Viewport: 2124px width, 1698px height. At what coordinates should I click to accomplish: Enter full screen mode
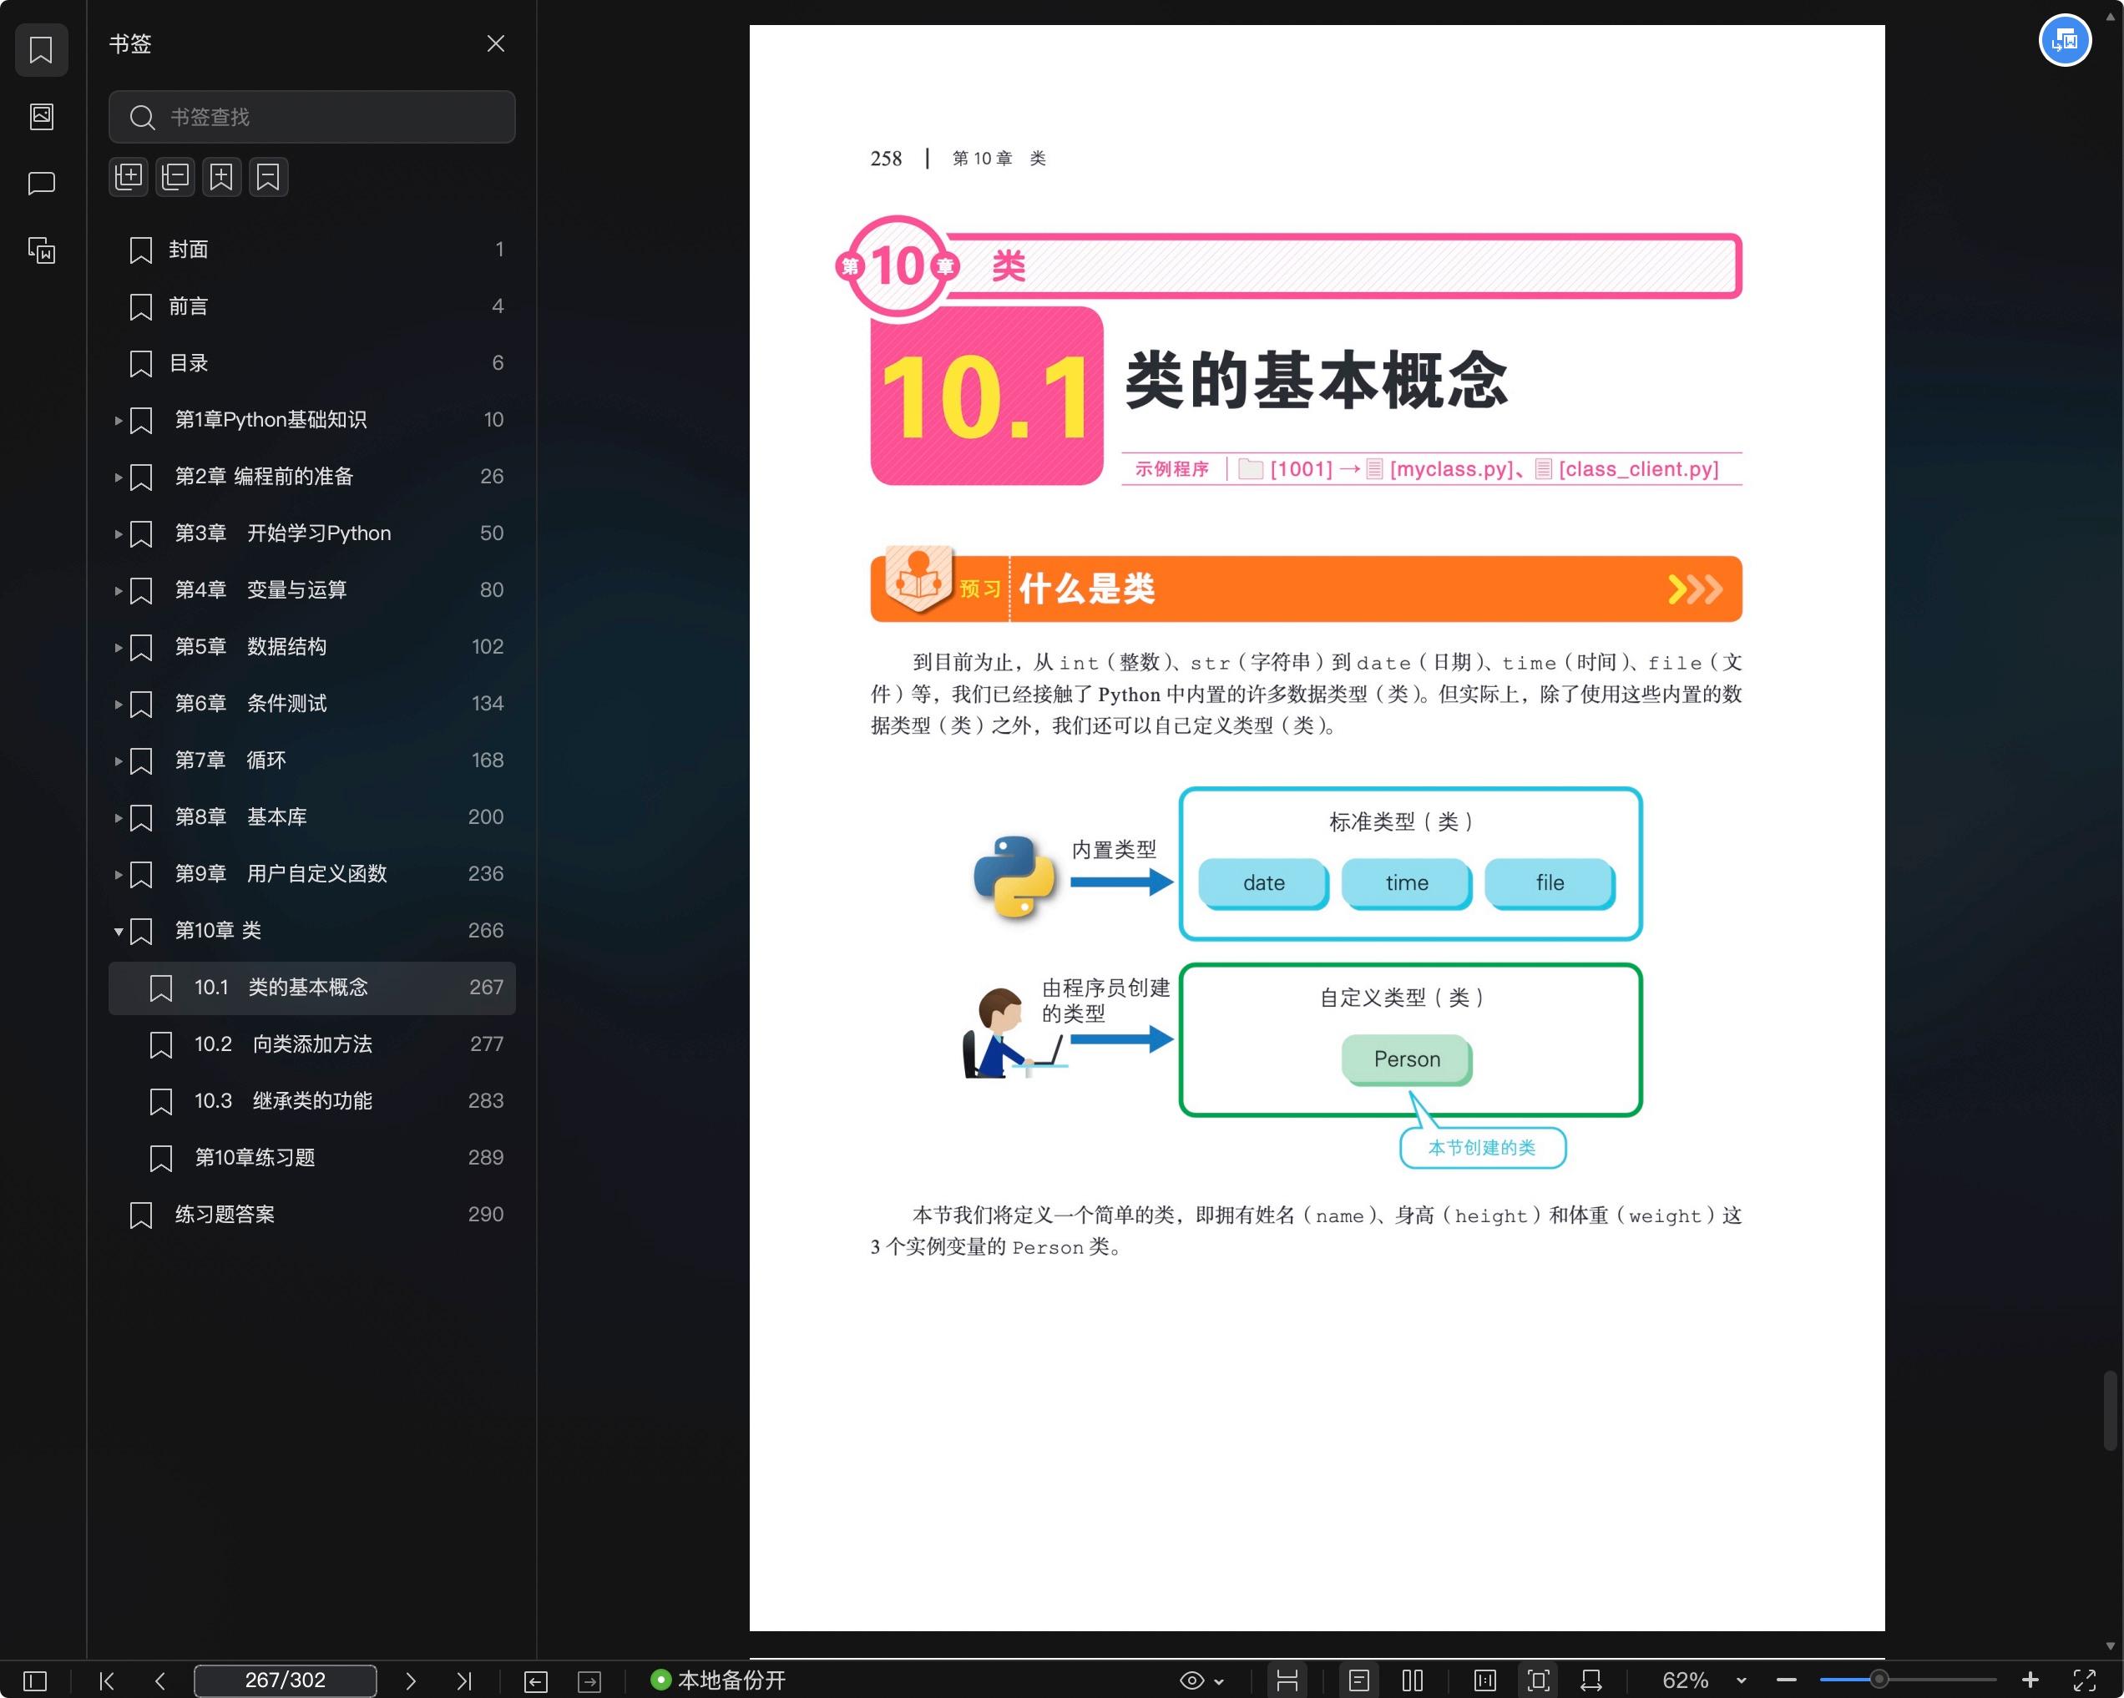click(x=2084, y=1680)
